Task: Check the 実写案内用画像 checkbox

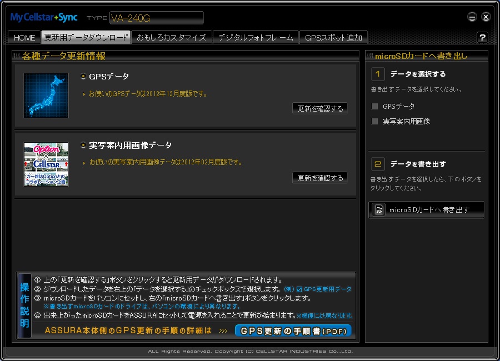Action: pyautogui.click(x=374, y=121)
